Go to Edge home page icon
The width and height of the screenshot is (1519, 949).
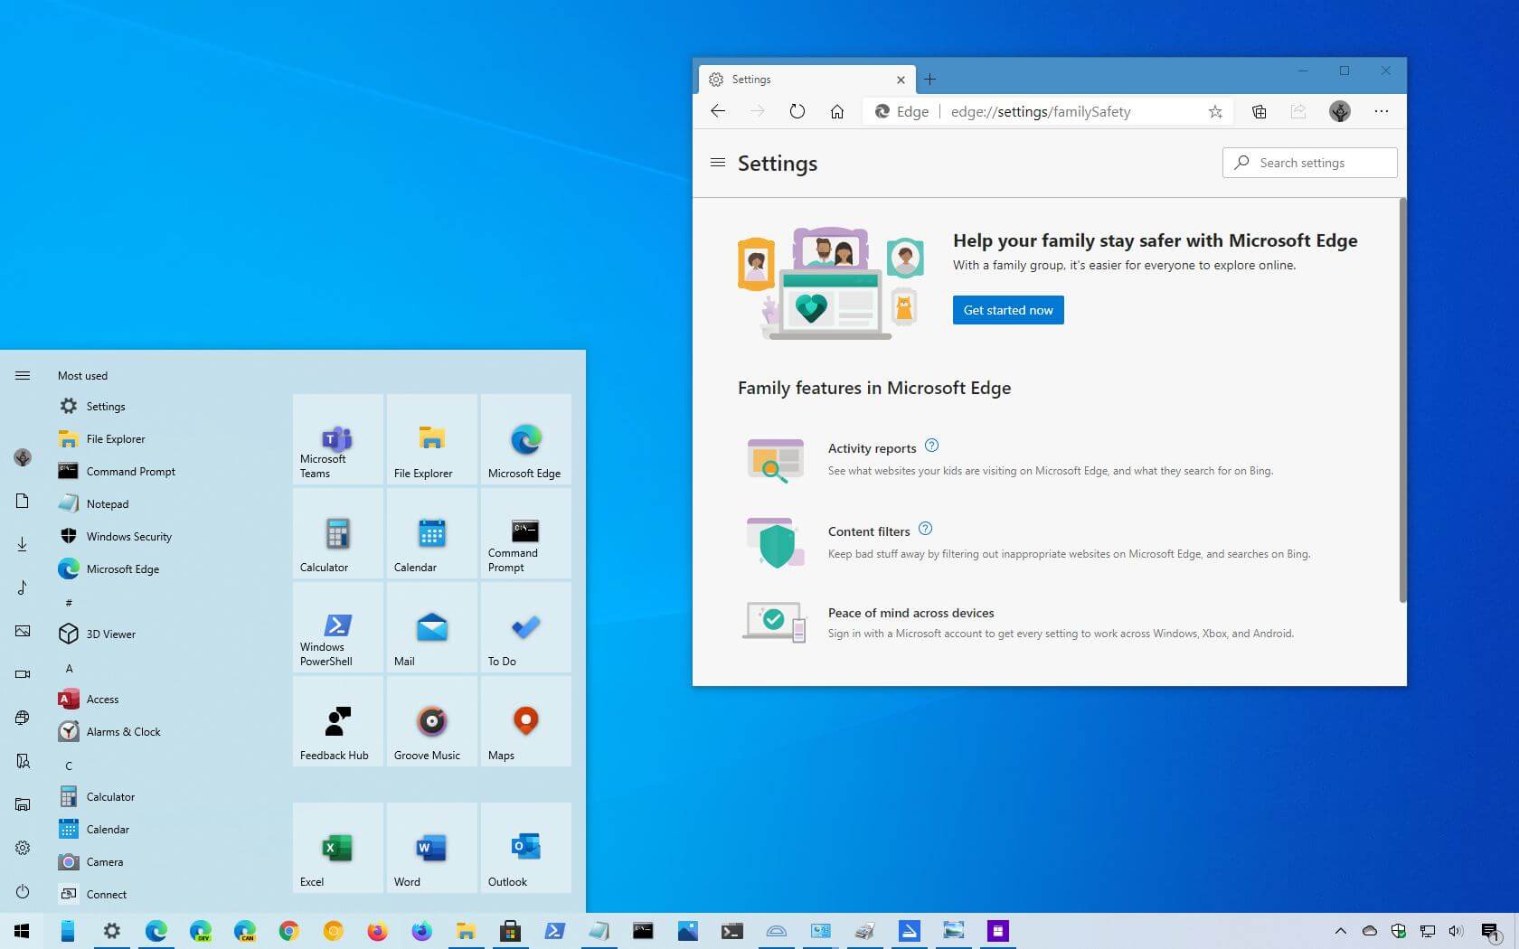pyautogui.click(x=837, y=111)
